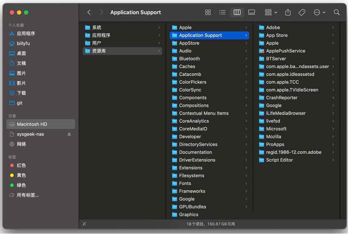
Task: Close the path bar X icon
Action: click(84, 224)
